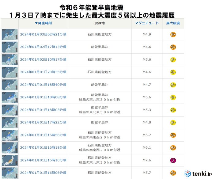
Task: Sort by マグニチュード column header
Action: click(147, 23)
